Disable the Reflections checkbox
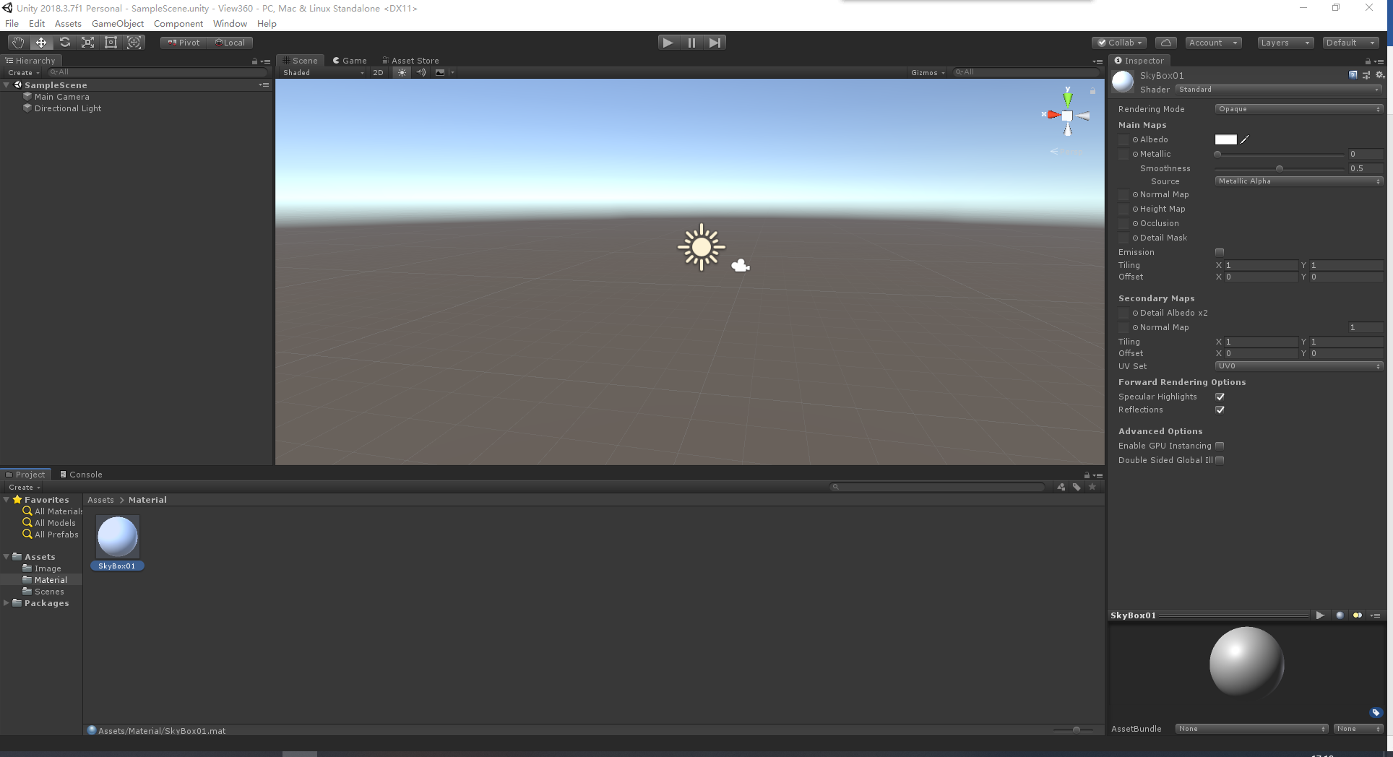 1220,410
